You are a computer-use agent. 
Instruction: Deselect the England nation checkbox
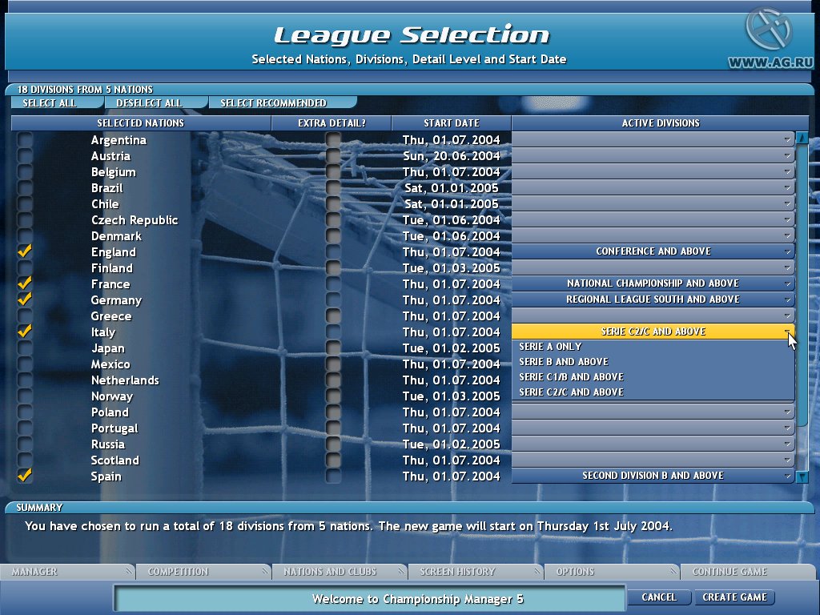click(x=24, y=251)
